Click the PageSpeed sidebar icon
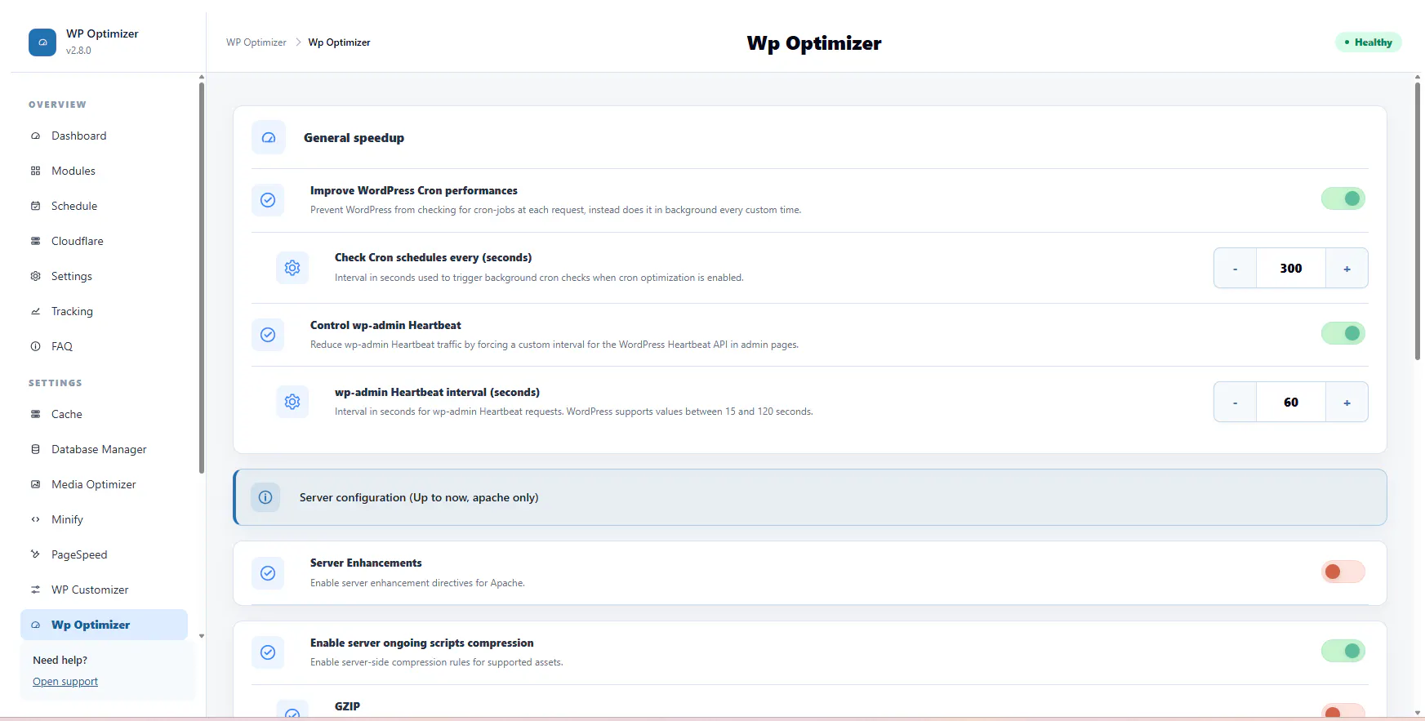Screen dimensions: 1425x721 click(x=35, y=555)
